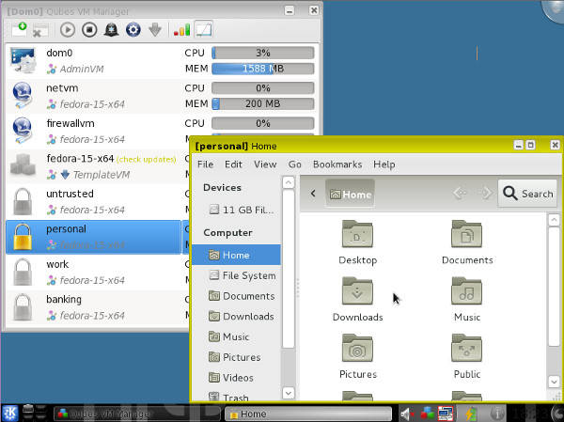Open the View menu in Home window

point(265,164)
